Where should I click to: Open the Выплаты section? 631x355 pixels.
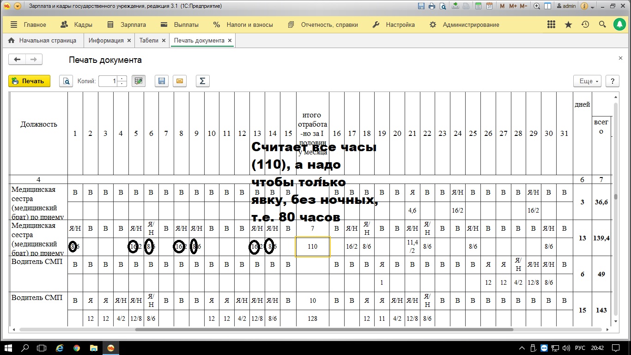click(180, 24)
